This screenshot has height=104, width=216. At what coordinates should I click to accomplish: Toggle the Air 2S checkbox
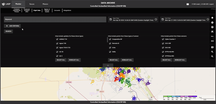(57, 52)
